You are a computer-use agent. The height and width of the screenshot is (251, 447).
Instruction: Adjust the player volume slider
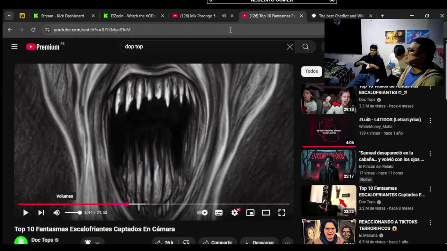click(73, 213)
